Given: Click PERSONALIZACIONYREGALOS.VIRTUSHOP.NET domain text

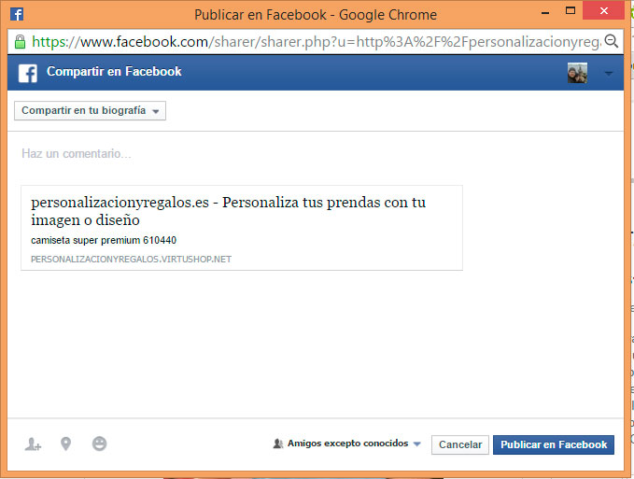Looking at the screenshot, I should 131,259.
